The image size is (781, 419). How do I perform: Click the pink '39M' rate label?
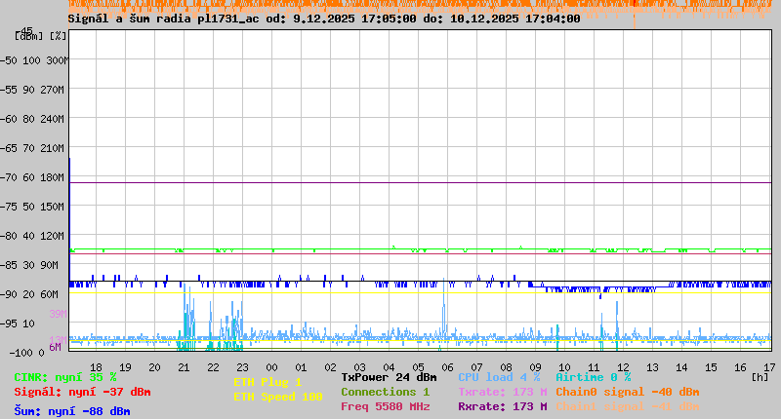coord(58,314)
